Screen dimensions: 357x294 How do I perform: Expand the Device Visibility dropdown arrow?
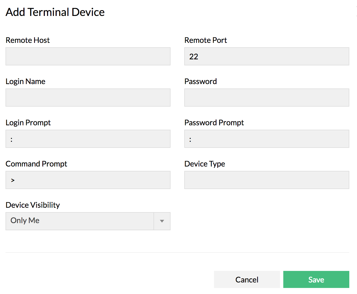tap(162, 221)
